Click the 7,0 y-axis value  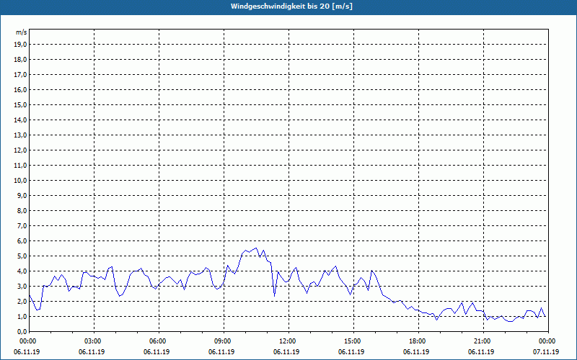click(x=22, y=225)
